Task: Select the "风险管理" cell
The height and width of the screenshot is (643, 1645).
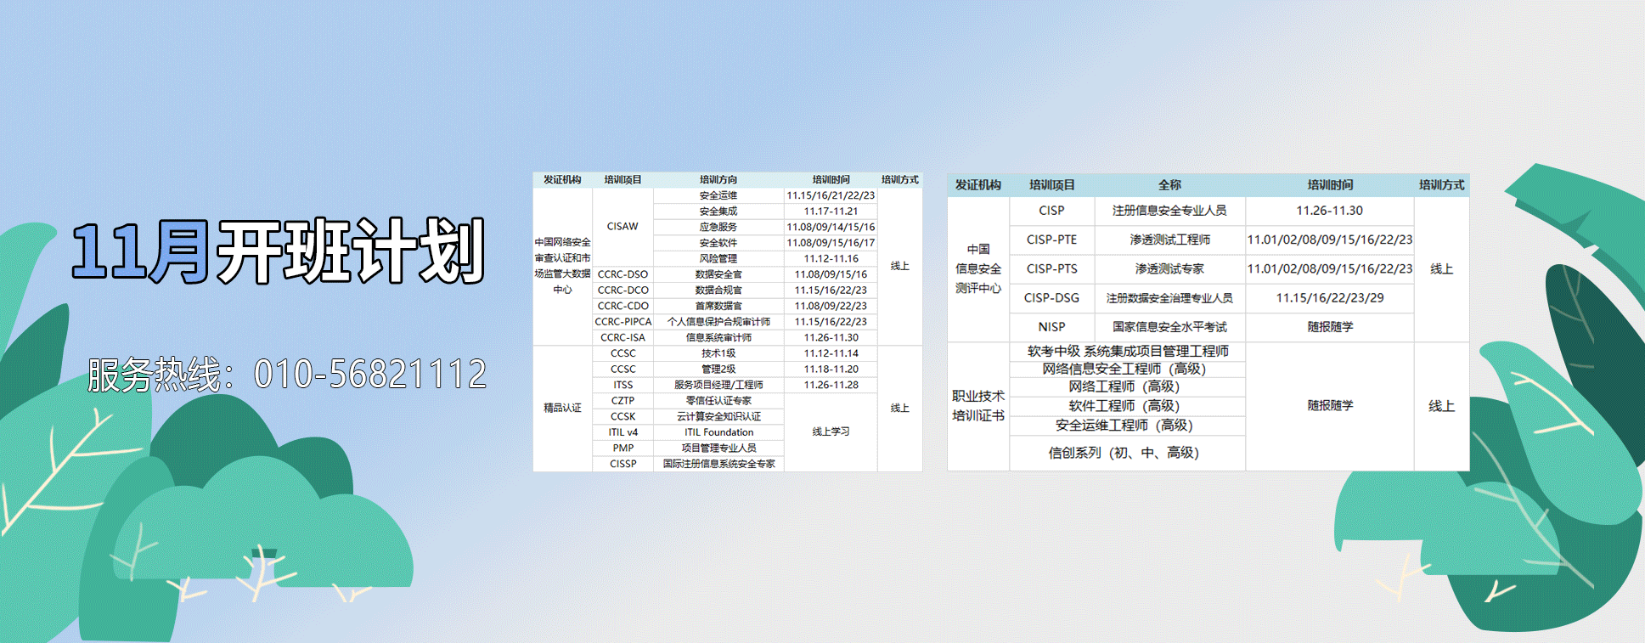Action: (718, 259)
